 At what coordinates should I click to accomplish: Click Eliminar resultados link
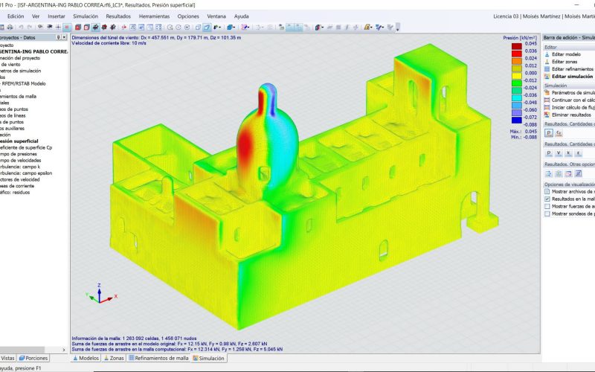(x=571, y=115)
